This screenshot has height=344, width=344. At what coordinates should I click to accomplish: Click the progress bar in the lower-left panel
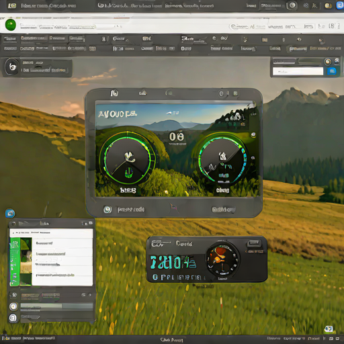pos(56,306)
